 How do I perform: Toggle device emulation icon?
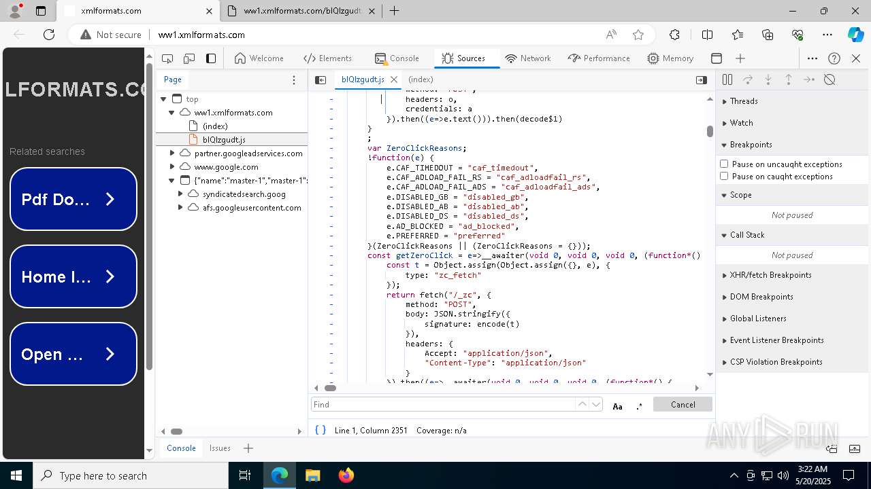click(x=189, y=58)
